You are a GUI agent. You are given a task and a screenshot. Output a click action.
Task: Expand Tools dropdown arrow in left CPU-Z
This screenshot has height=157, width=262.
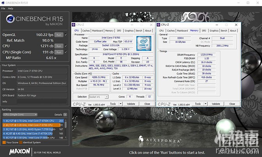click(x=120, y=104)
